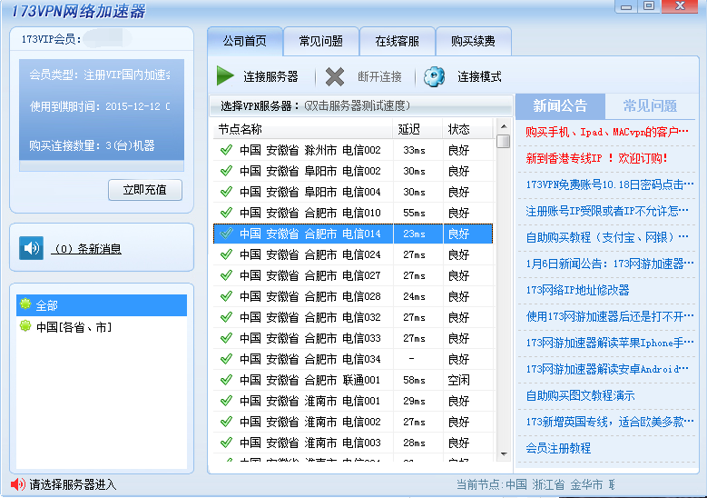Click the green play connect-server icon
Image resolution: width=707 pixels, height=498 pixels.
(225, 75)
